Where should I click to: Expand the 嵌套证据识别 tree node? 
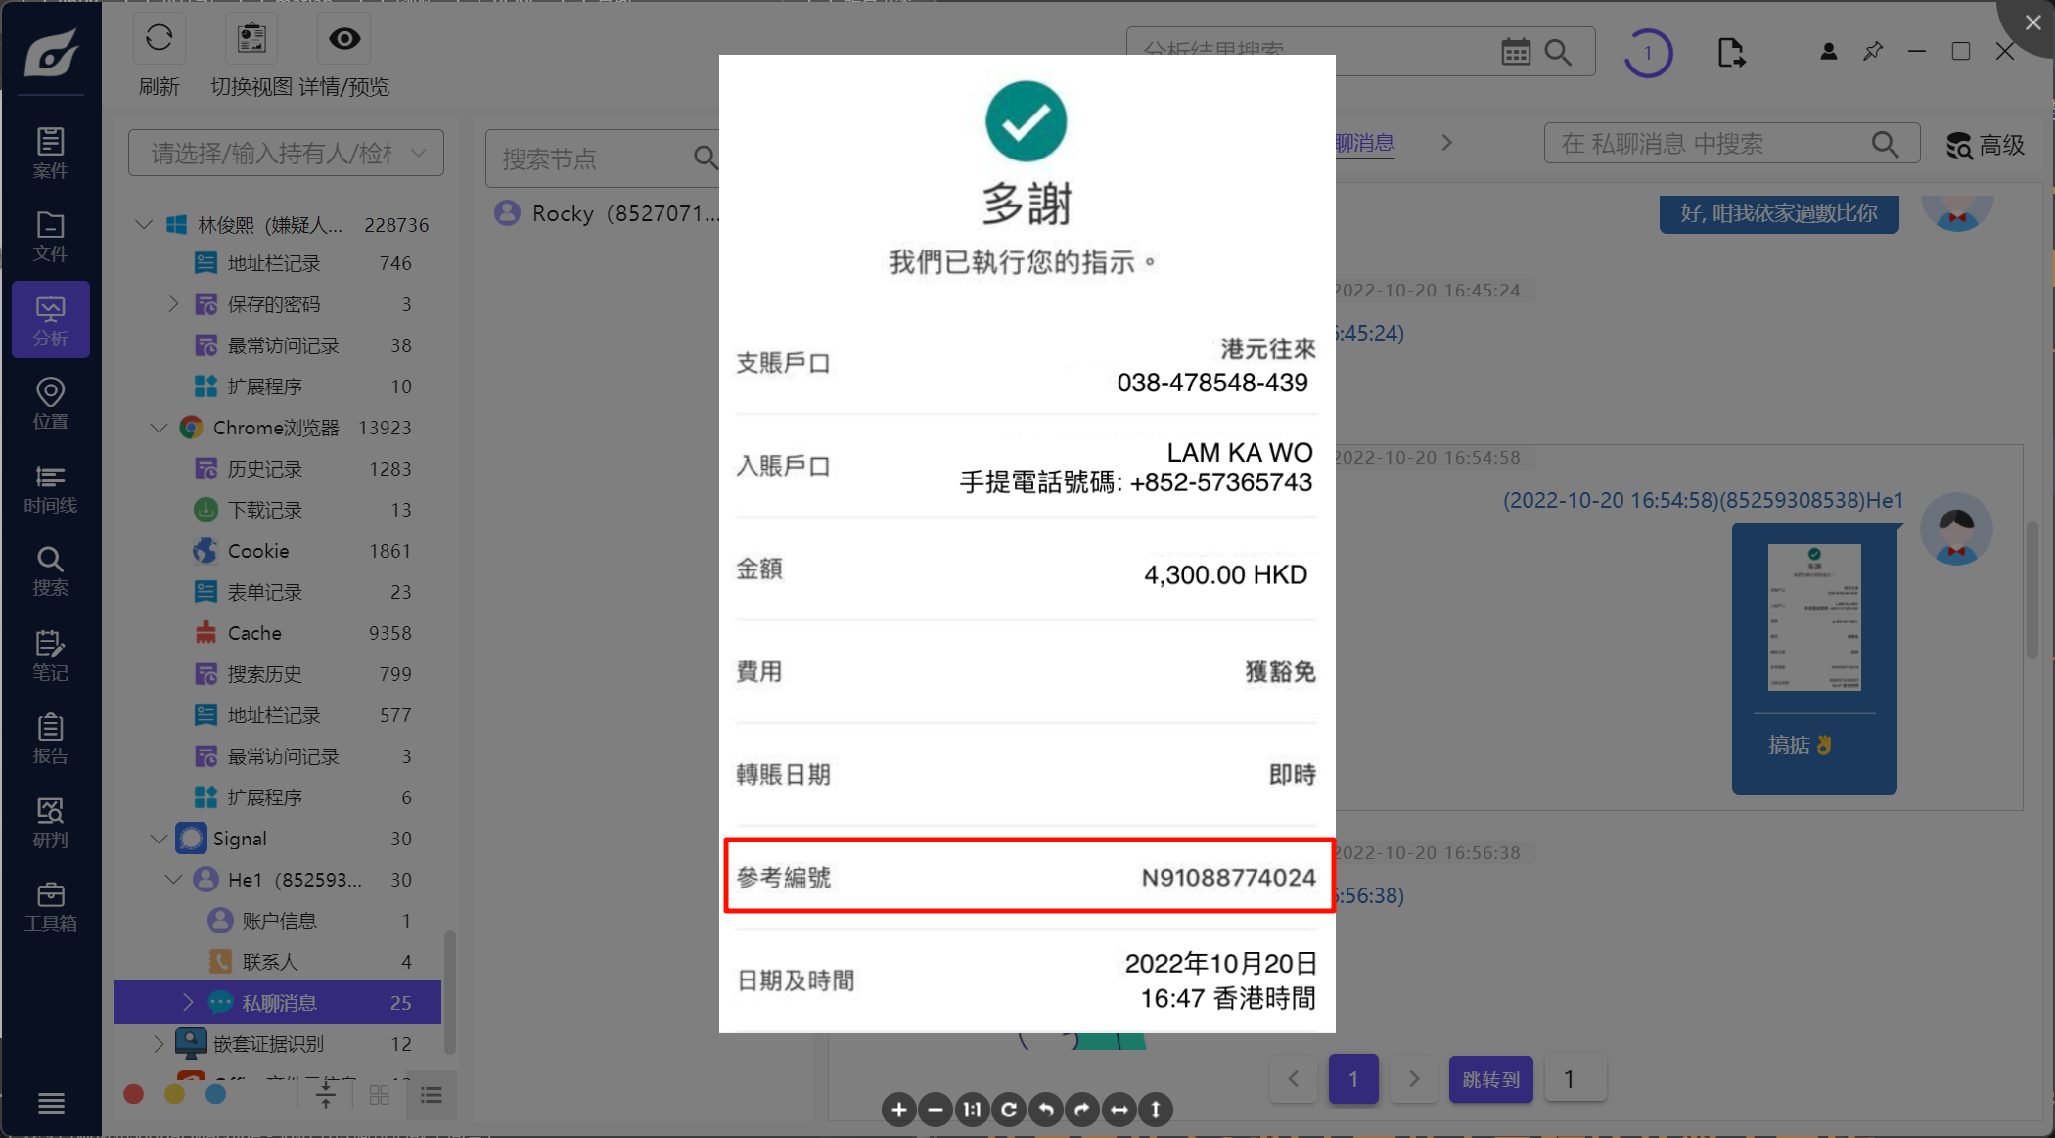160,1044
